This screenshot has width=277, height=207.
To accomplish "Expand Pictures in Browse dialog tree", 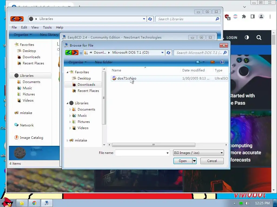I will coord(70,122).
